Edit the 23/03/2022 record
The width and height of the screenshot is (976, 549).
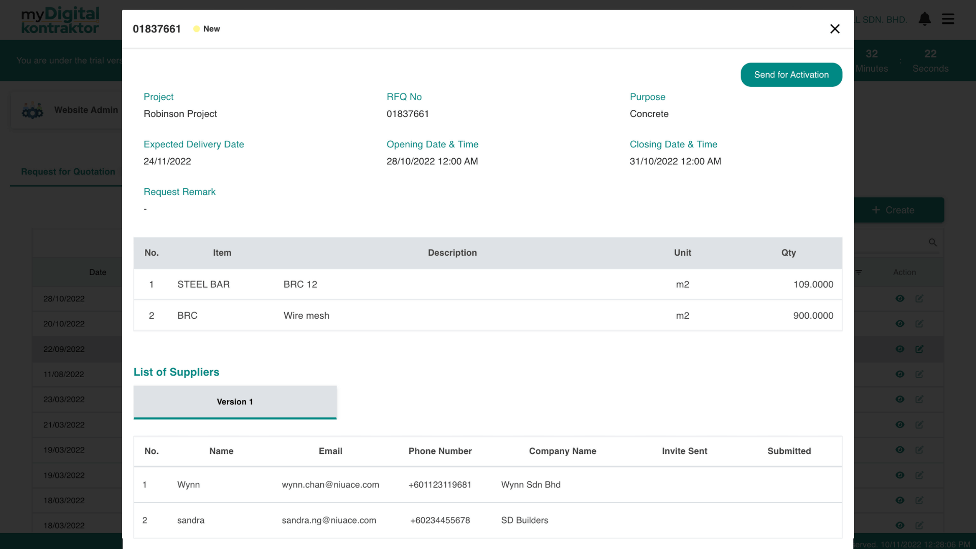[919, 400]
